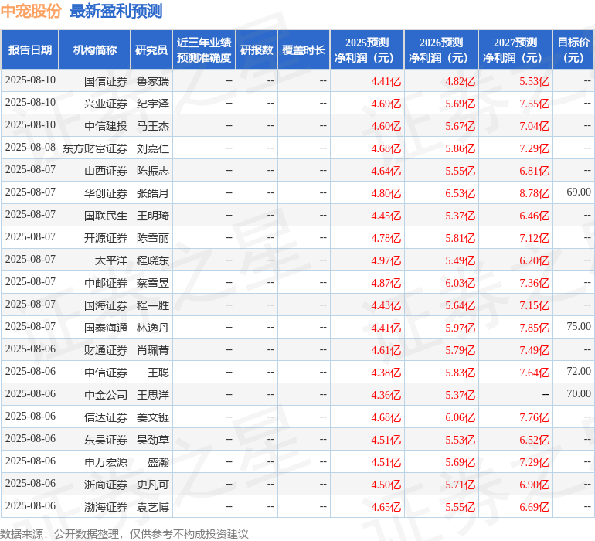Screen dimensions: 595x541
Task: Click researcher name 袁艺博
Action: (x=152, y=507)
